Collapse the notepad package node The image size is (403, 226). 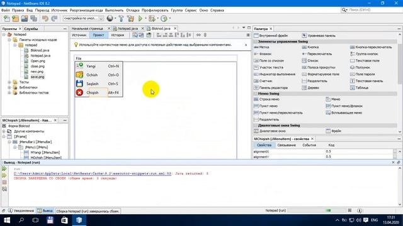[x=15, y=45]
